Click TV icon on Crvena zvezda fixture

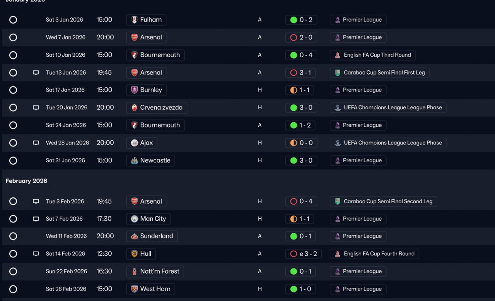(x=36, y=108)
